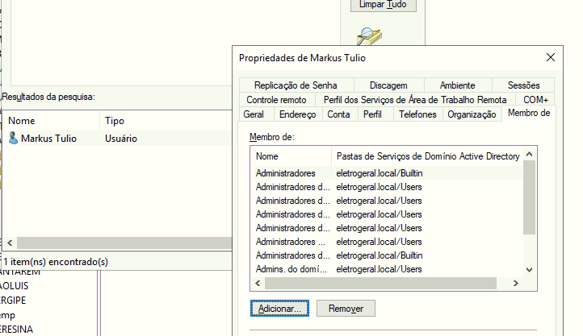Switch to the Discagem tab

pos(388,85)
